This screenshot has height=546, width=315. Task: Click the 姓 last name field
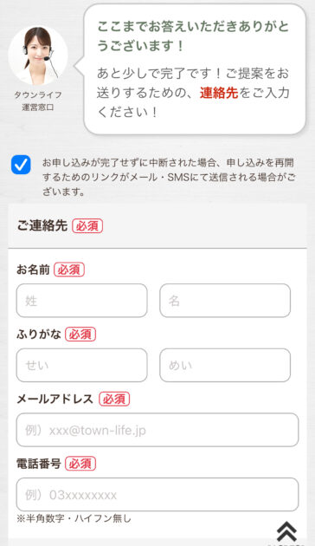pos(81,301)
